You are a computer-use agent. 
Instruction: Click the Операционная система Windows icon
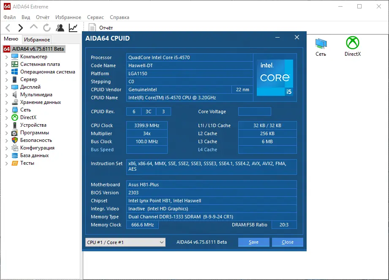15,72
